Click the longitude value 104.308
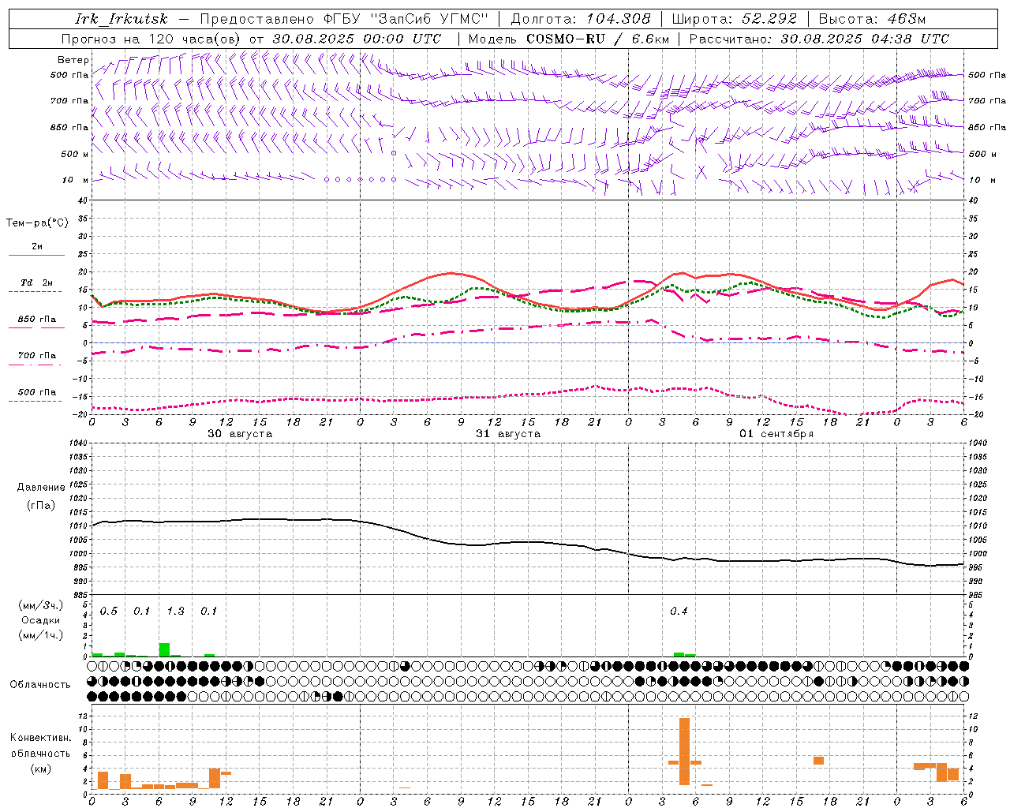Image resolution: width=1010 pixels, height=808 pixels. click(x=618, y=19)
